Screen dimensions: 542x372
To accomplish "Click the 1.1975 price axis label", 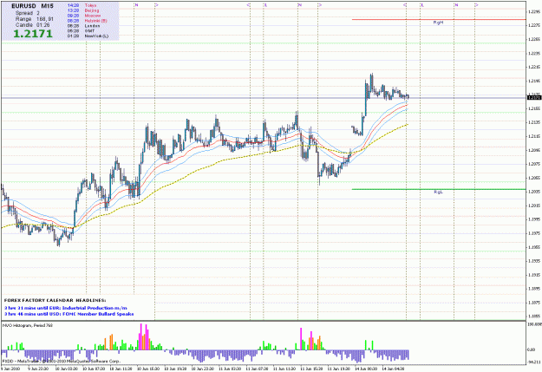I will [x=534, y=233].
